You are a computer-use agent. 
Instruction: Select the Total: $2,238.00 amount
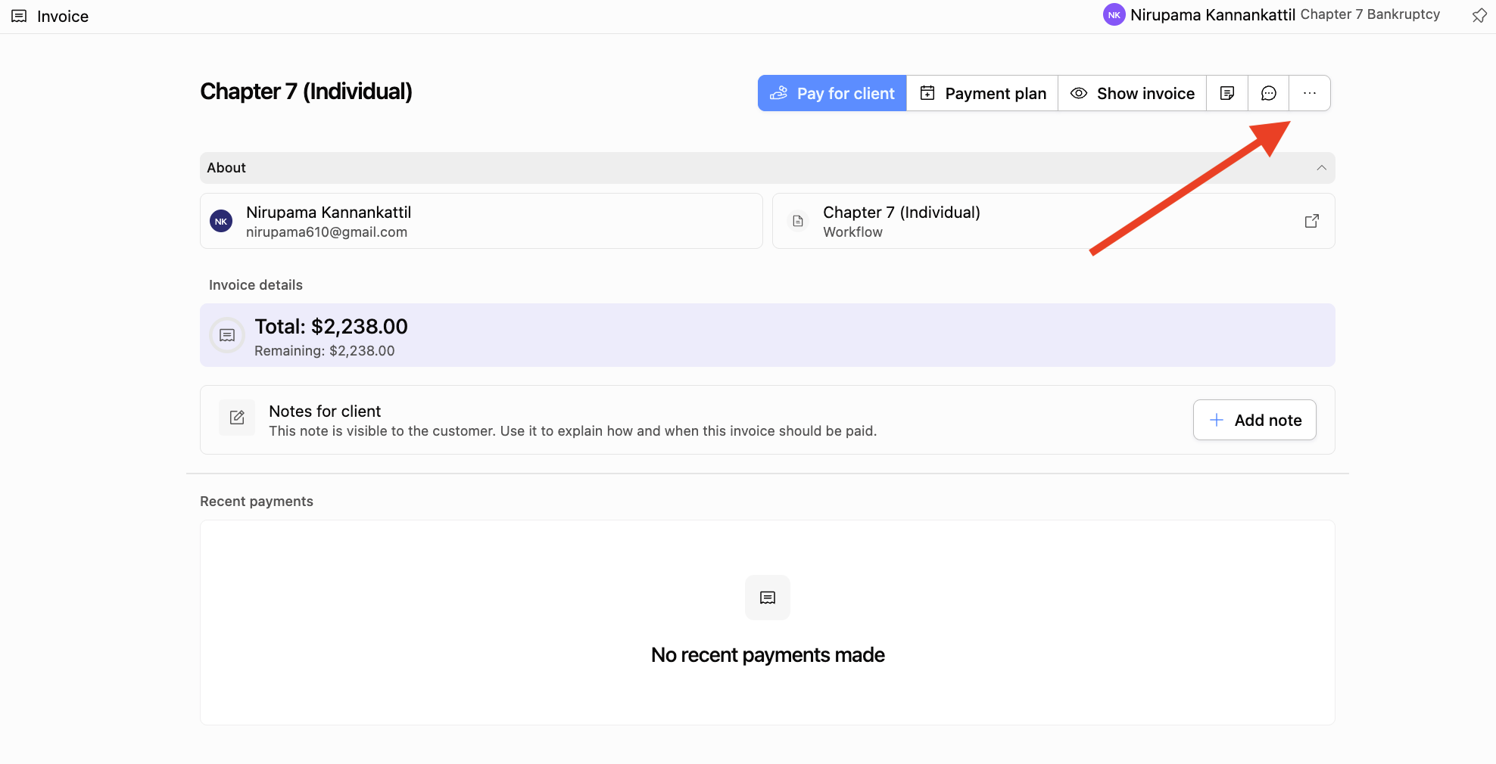(331, 326)
